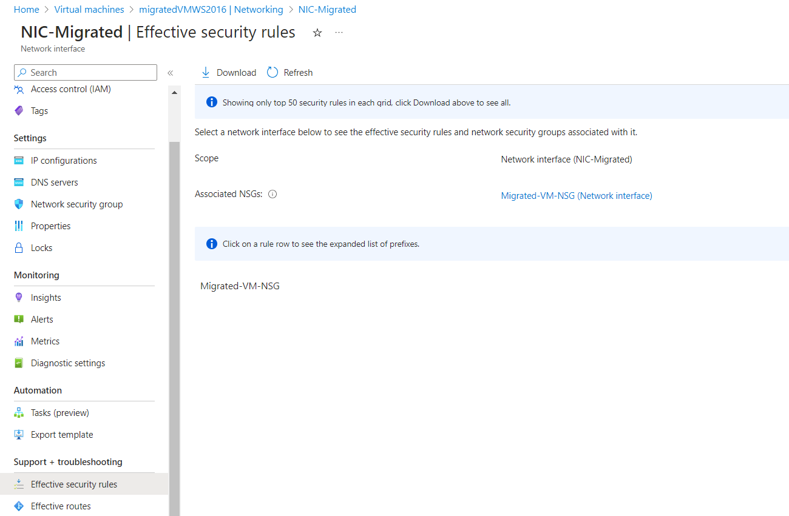789x516 pixels.
Task: Click the Metrics chart icon
Action: (19, 341)
